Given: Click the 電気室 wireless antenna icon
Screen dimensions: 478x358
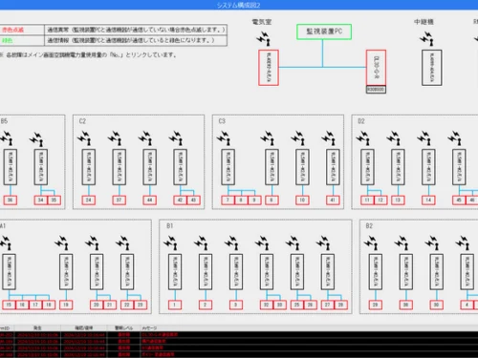Looking at the screenshot, I should click(x=264, y=38).
